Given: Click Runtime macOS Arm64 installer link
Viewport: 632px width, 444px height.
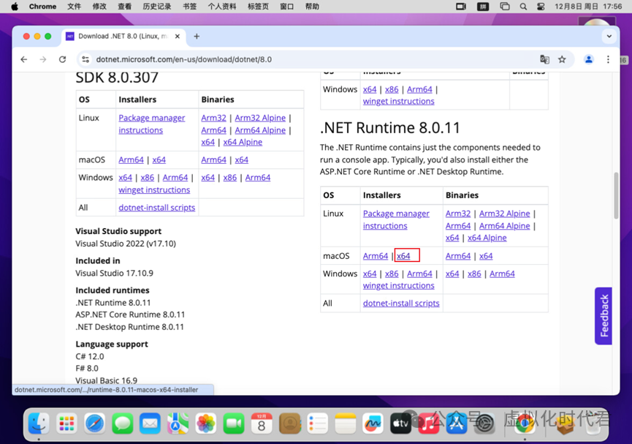Looking at the screenshot, I should 376,256.
